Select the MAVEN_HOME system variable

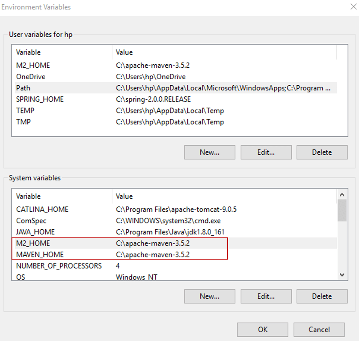(176, 254)
